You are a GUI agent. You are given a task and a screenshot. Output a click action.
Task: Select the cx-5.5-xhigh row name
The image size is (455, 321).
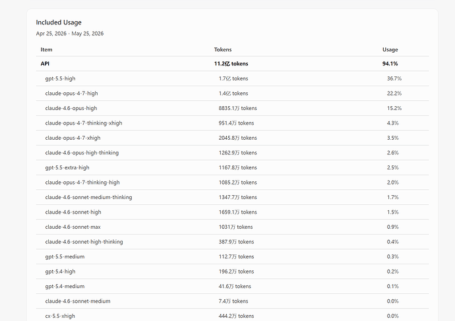point(60,316)
